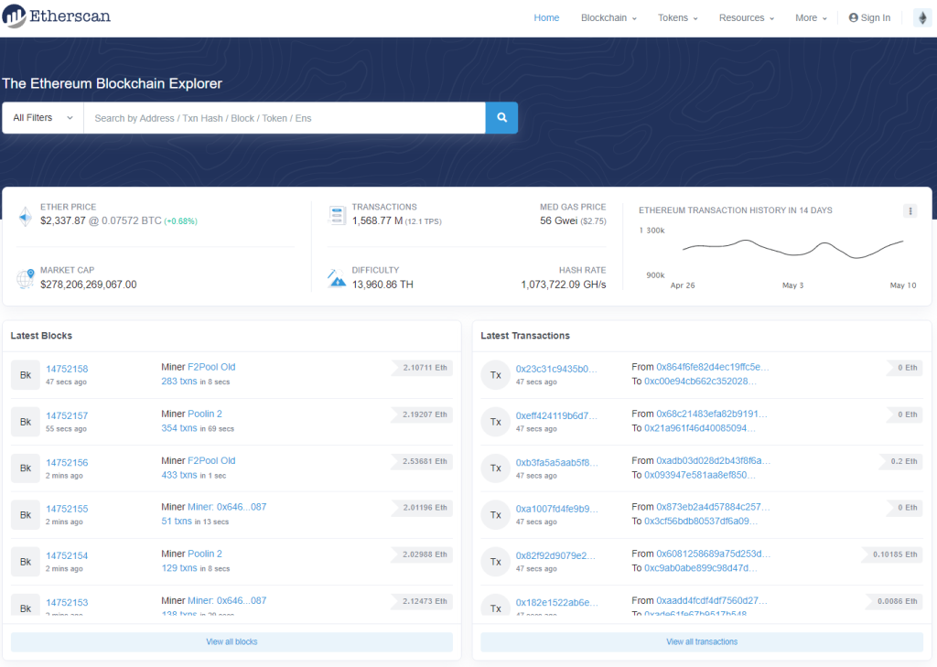
Task: Expand the More menu
Action: 811,18
